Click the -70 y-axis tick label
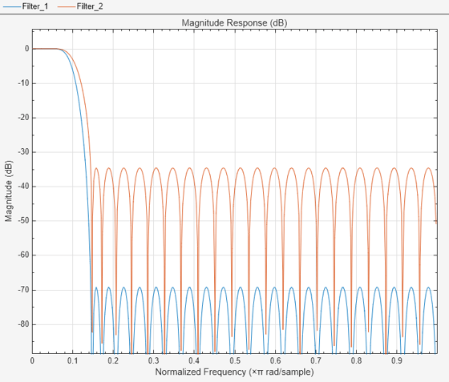The width and height of the screenshot is (449, 382). click(23, 290)
